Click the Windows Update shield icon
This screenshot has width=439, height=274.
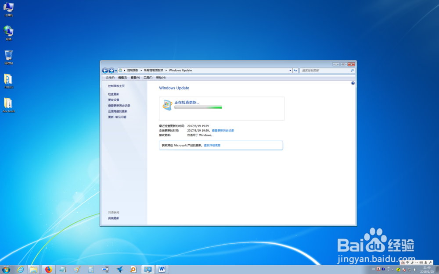(167, 105)
